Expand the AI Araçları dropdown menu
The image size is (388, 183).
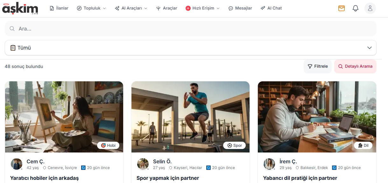pos(131,8)
